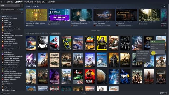Switch to the LIBRARY tab
This screenshot has width=169, height=95.
point(18,2)
